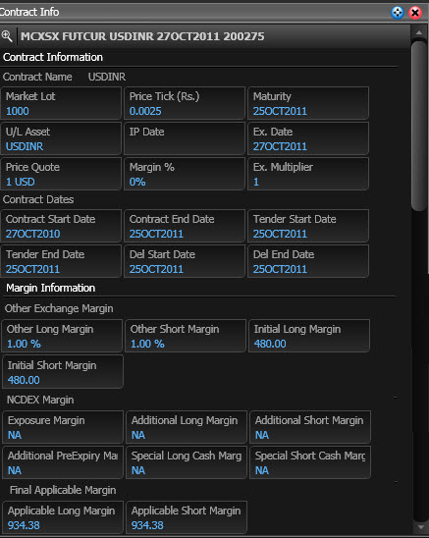Select the Ex. Date 27OCT2011 cell

coord(308,138)
